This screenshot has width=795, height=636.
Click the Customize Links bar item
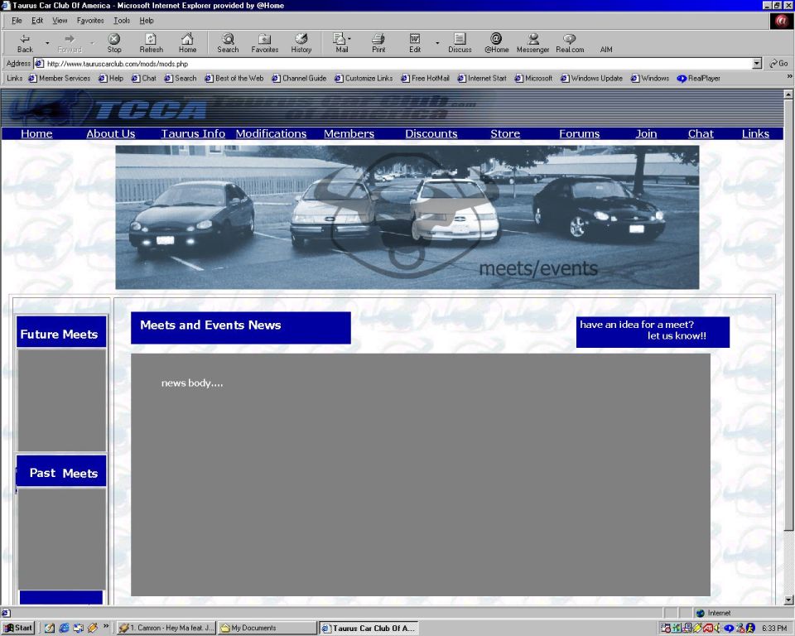(364, 78)
